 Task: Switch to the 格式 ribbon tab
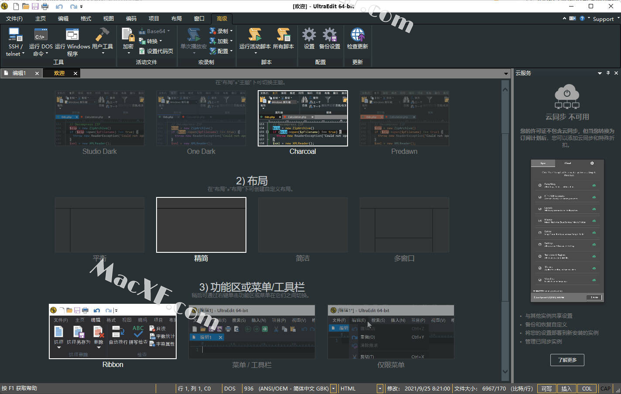86,18
